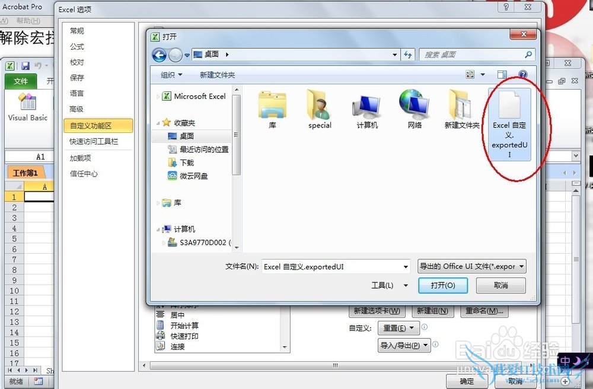Screen dimensions: 593x389
Task: Select 高级 in Excel options sidebar
Action: [x=76, y=109]
